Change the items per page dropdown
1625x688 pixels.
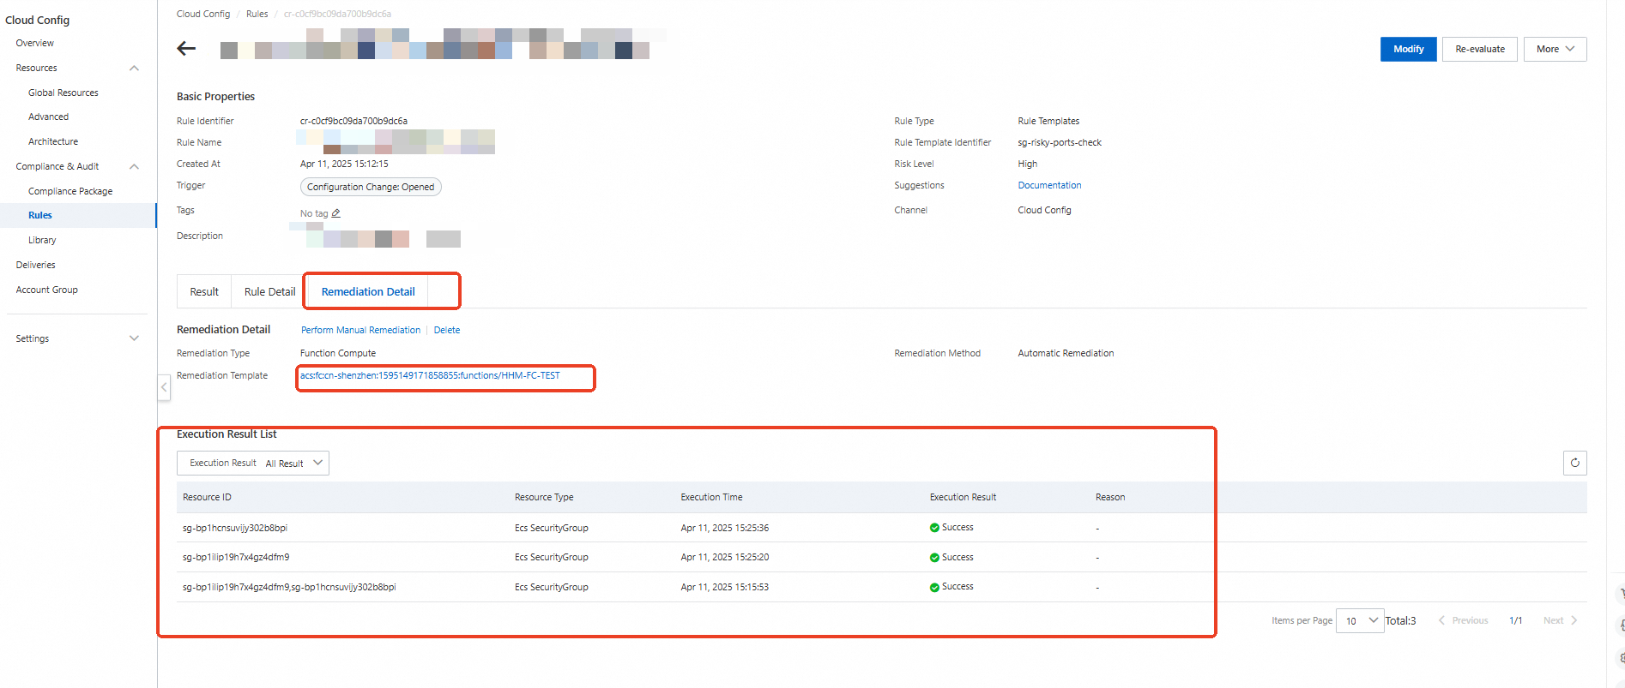point(1359,620)
